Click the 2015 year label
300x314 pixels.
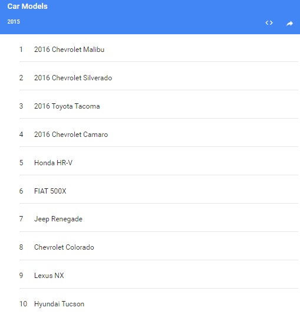14,22
